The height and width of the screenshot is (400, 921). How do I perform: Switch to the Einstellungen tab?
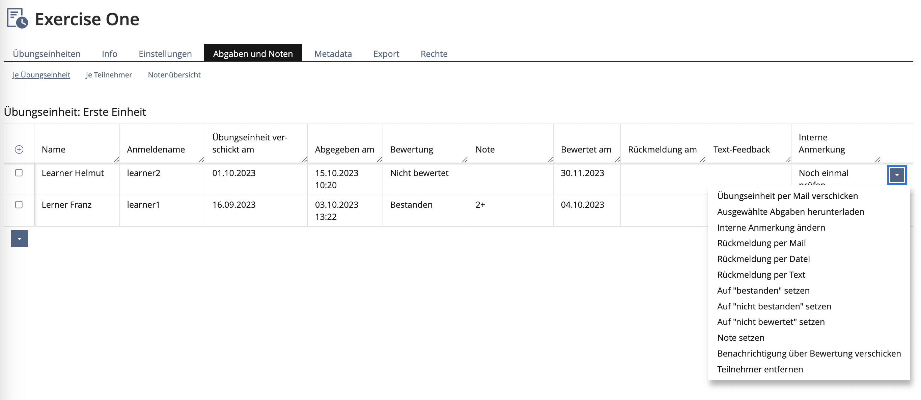point(165,54)
